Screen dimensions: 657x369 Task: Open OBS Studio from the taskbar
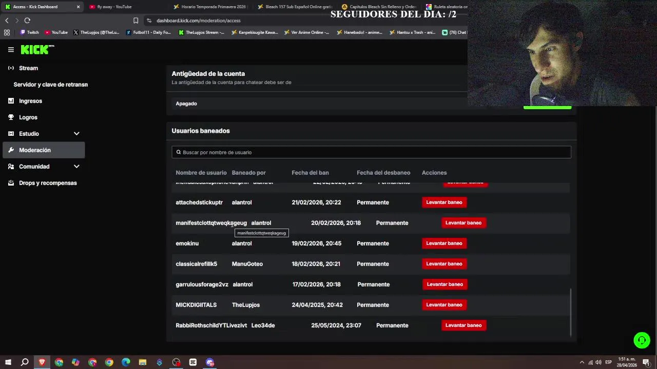tap(176, 362)
